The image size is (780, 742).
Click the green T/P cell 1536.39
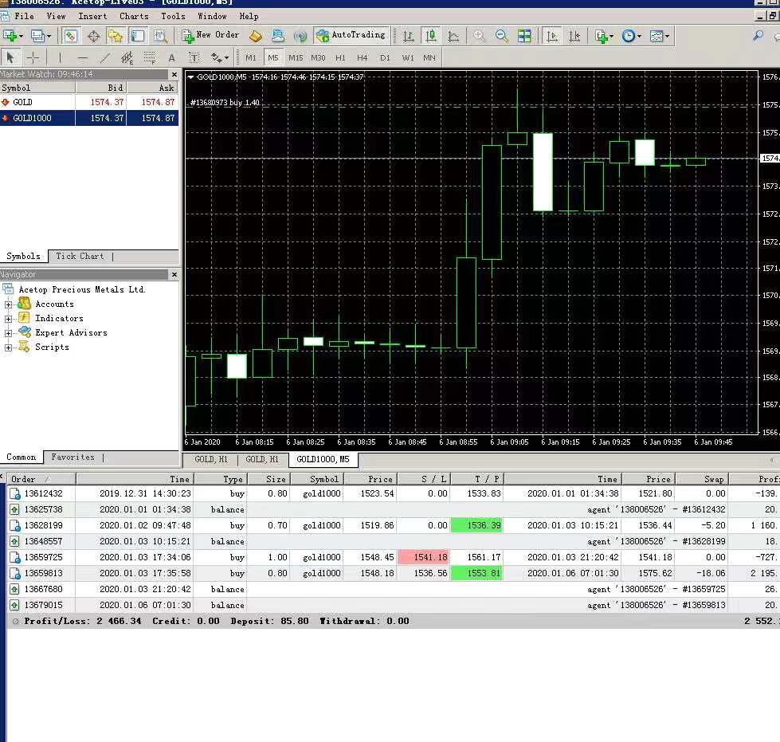point(476,525)
